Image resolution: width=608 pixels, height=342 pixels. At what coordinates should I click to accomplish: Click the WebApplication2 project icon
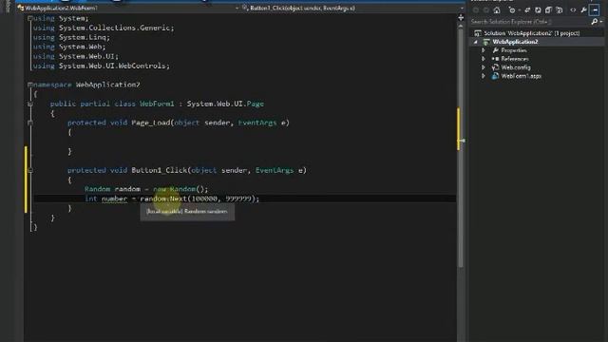(x=486, y=42)
